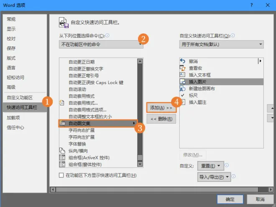The image size is (276, 207).
Task: Click the Move Down arrow button
Action: [x=271, y=118]
